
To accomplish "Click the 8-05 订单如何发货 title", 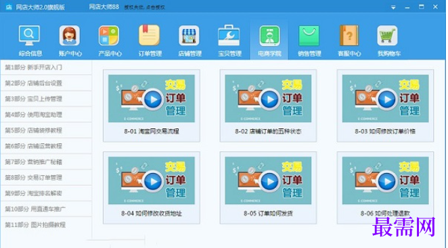I will click(268, 214).
